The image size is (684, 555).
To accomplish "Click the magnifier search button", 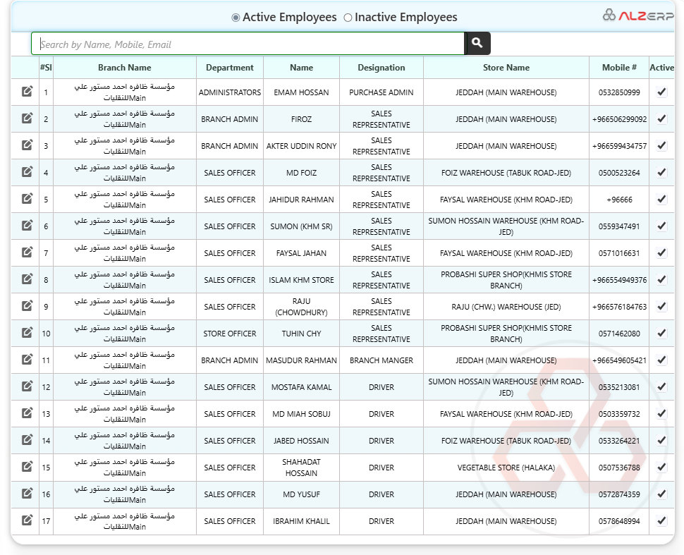I will click(x=478, y=43).
